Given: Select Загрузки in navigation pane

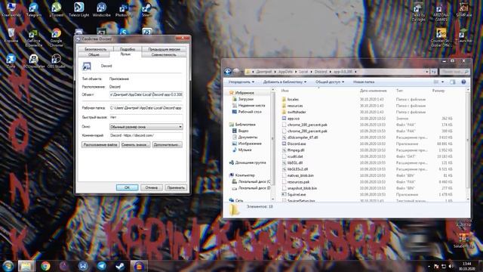Looking at the screenshot, I should [x=245, y=99].
